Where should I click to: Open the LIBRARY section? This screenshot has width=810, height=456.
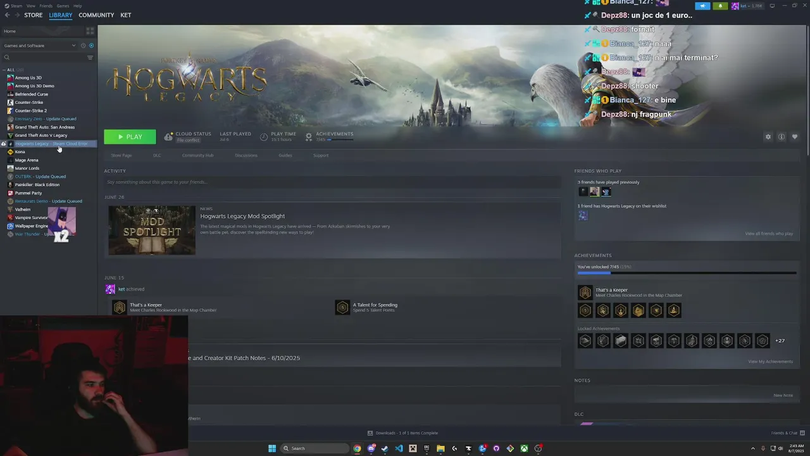61,15
